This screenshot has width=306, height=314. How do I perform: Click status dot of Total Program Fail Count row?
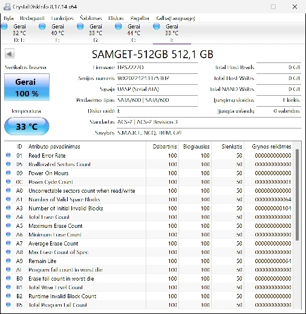pyautogui.click(x=8, y=304)
